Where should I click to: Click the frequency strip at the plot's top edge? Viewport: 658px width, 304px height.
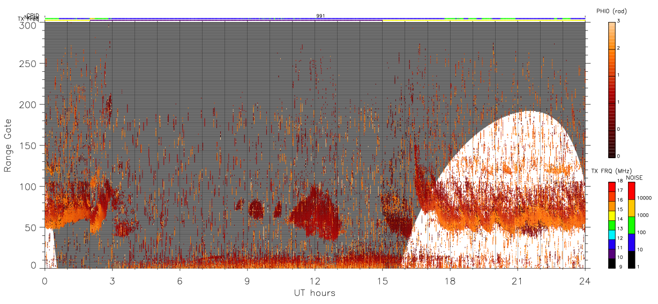coord(315,20)
